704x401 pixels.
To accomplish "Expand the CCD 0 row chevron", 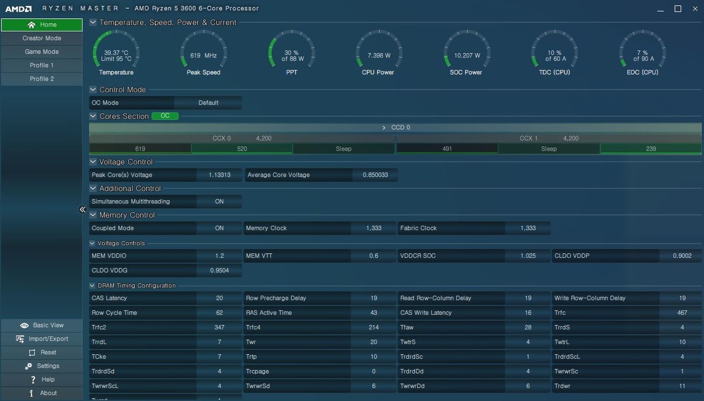I will point(384,127).
